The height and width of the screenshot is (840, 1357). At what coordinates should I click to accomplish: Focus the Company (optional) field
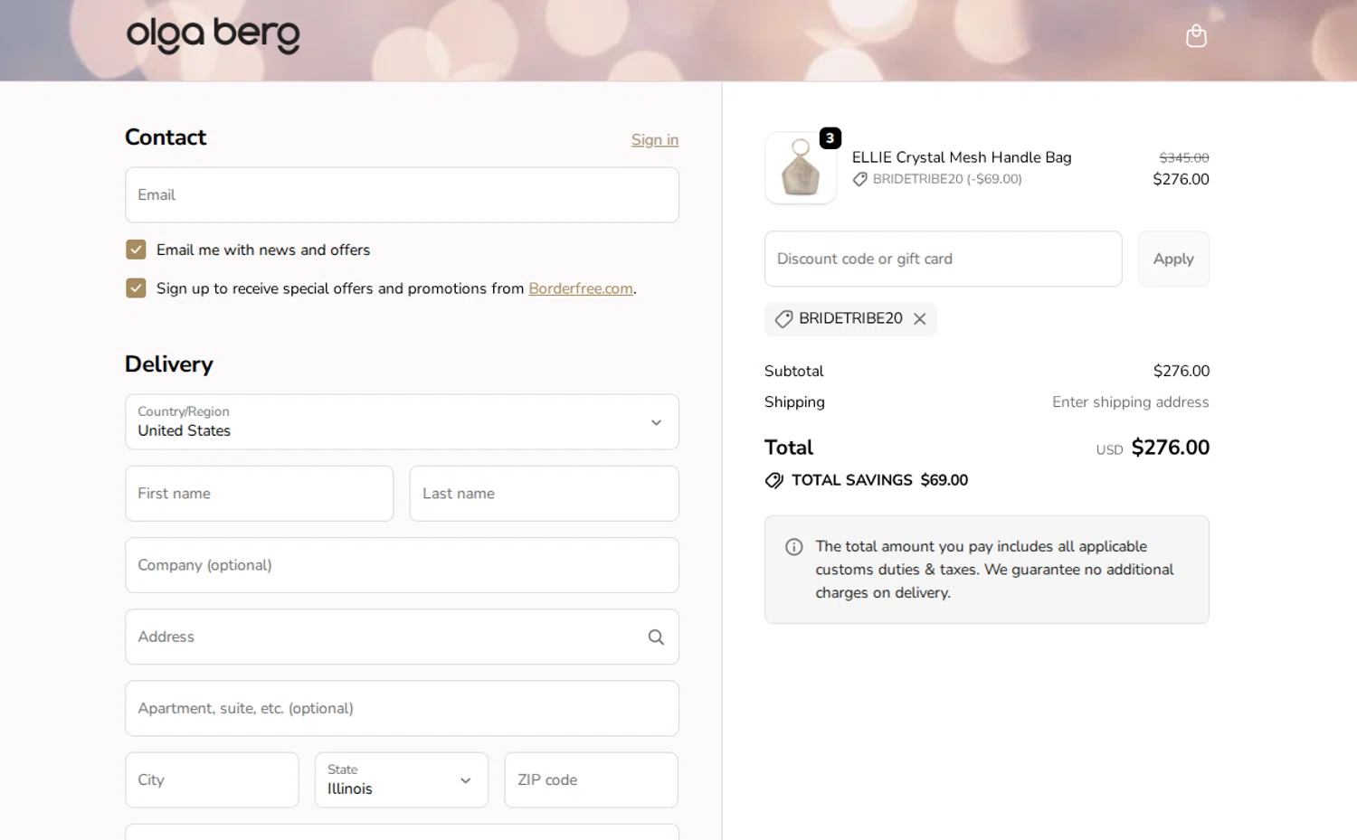coord(402,565)
